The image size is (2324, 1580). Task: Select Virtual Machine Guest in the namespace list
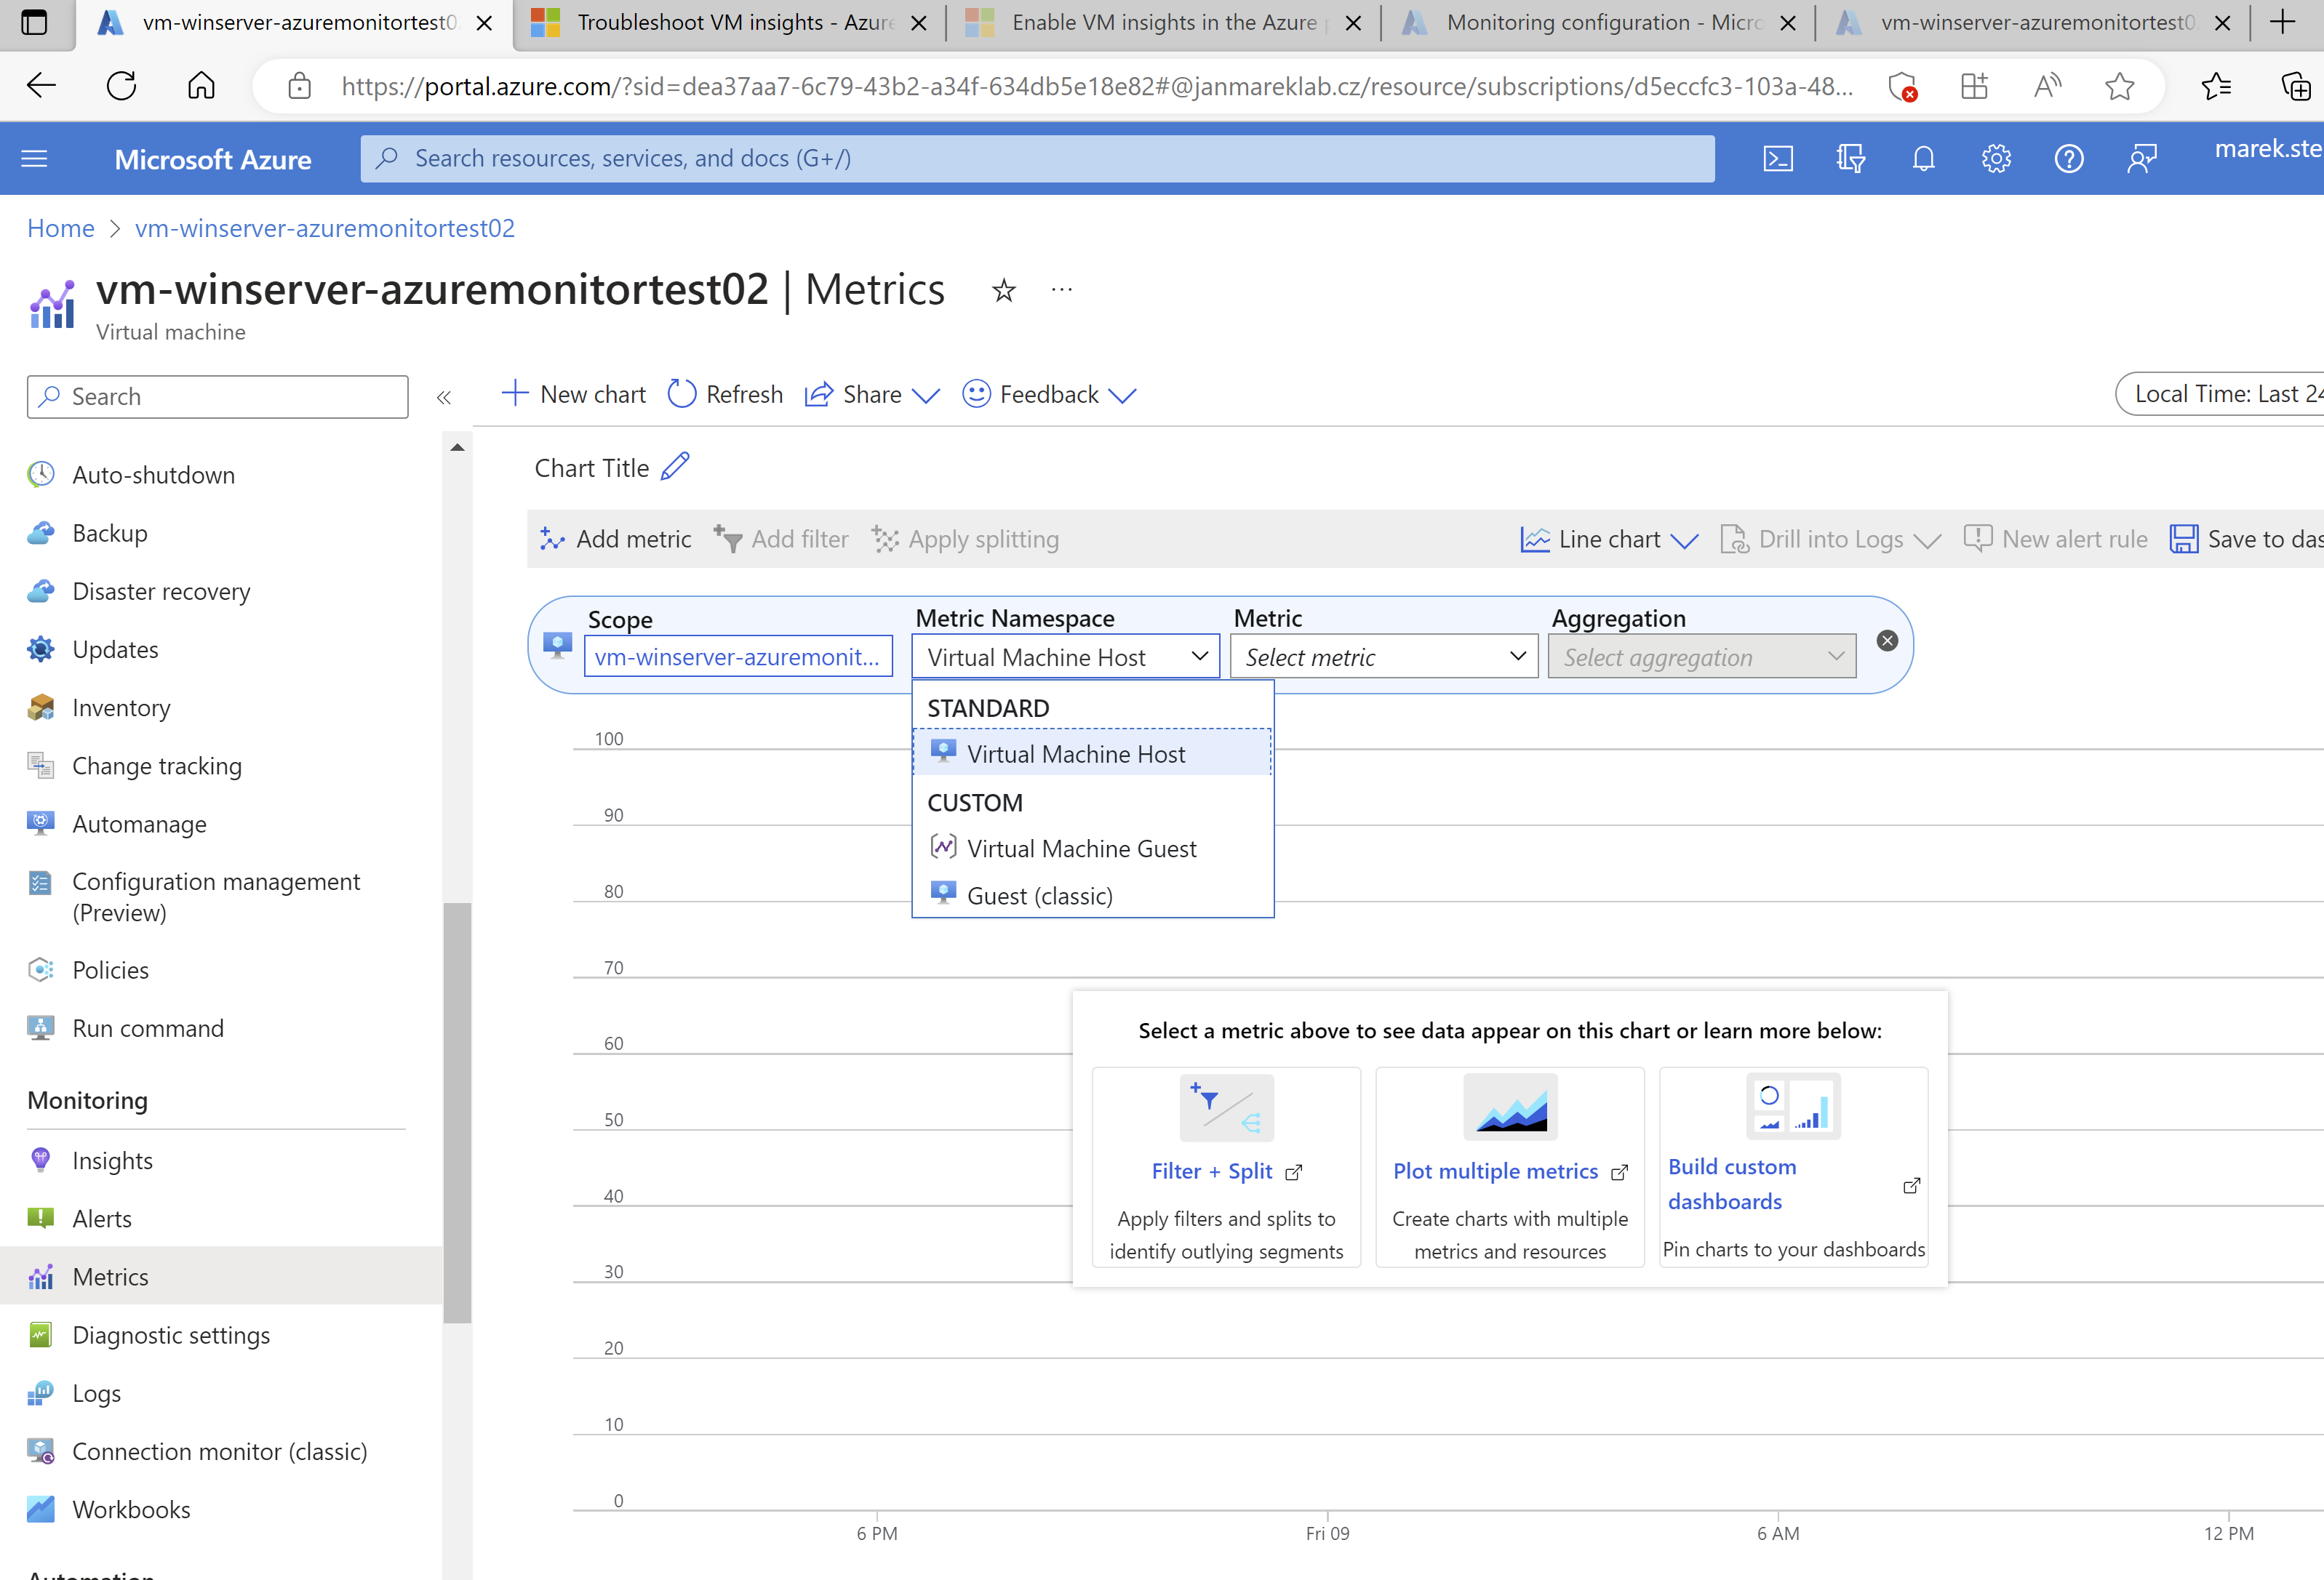[x=1081, y=849]
